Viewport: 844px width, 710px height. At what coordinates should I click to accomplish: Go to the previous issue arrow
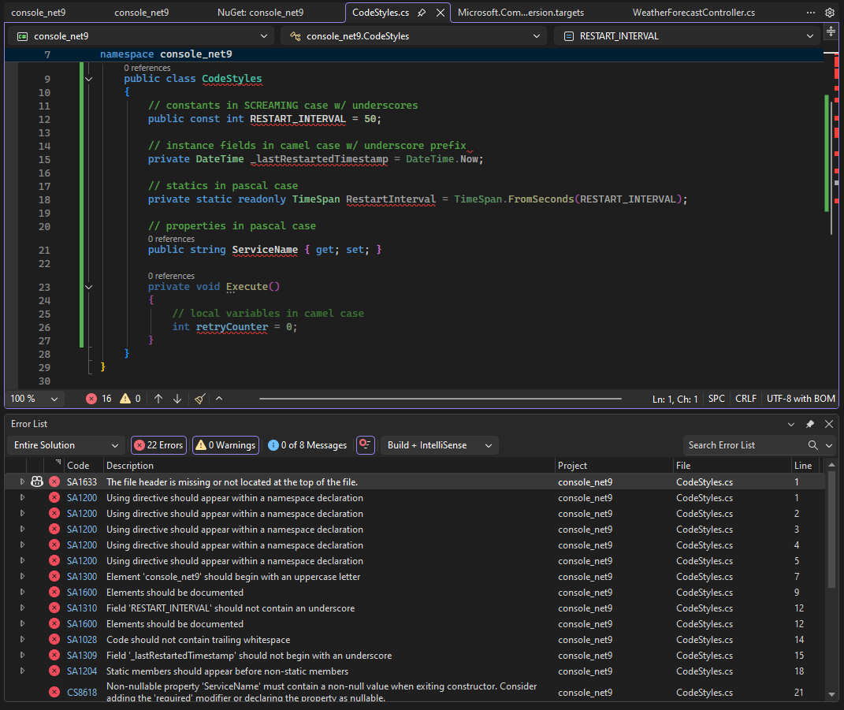point(158,399)
